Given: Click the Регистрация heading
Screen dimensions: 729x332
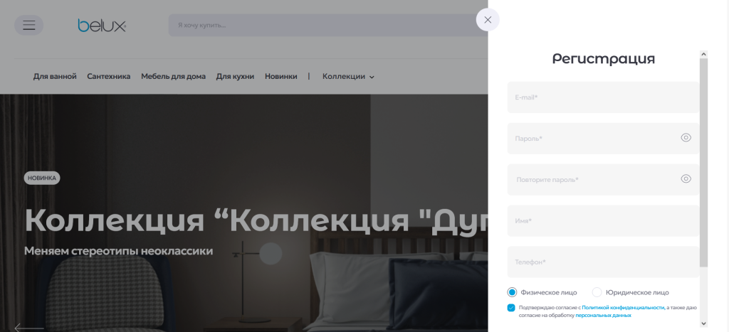Looking at the screenshot, I should click(x=604, y=59).
